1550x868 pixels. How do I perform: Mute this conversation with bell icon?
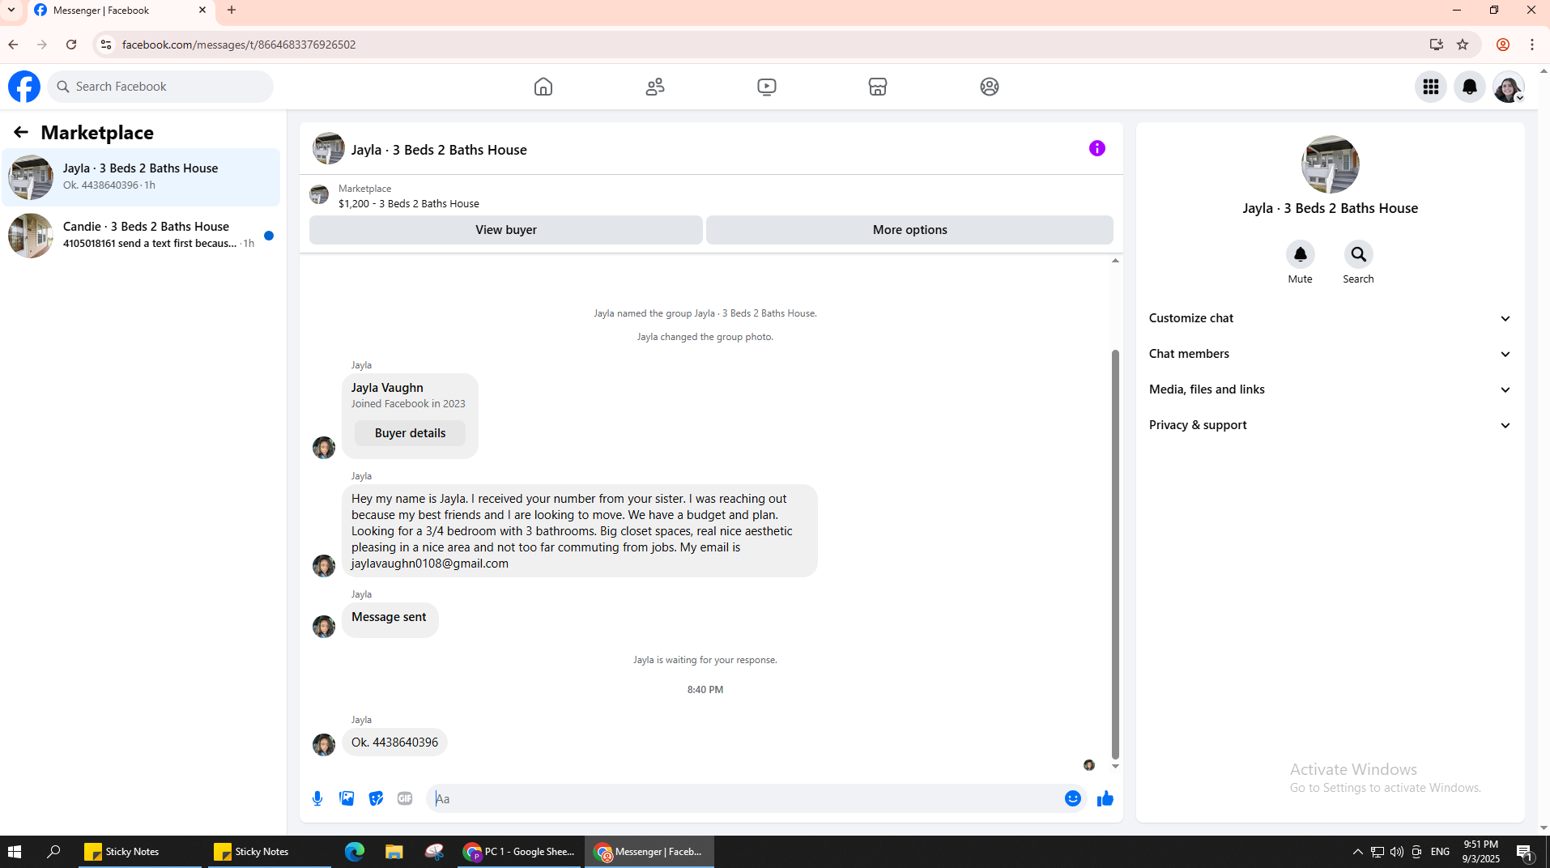[1301, 254]
